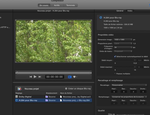Click the in-point marker on timeline
150x115 pixels.
pos(16,73)
